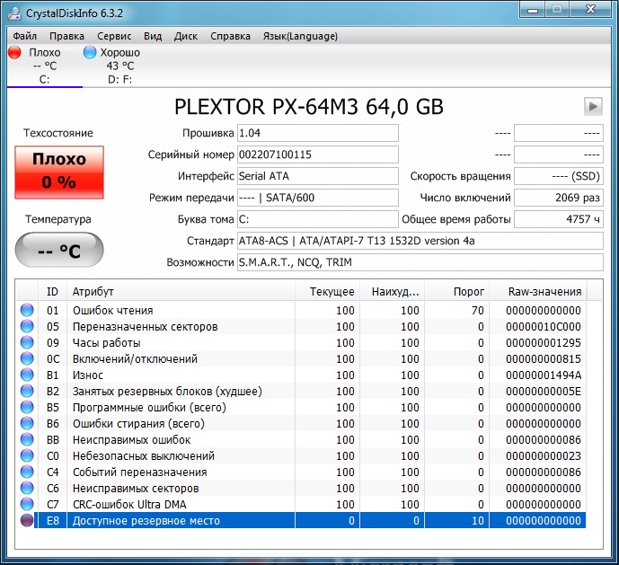Click the Режим передачи field SATA/600
This screenshot has height=565, width=619.
pyautogui.click(x=318, y=198)
